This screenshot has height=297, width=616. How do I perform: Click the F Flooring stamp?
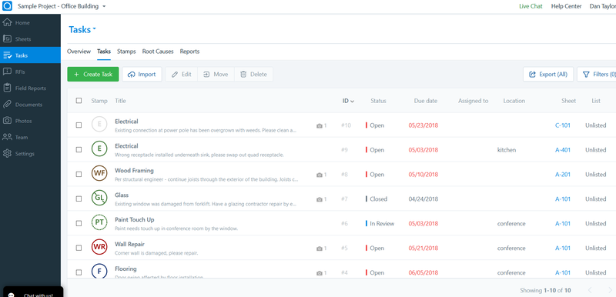coord(99,272)
